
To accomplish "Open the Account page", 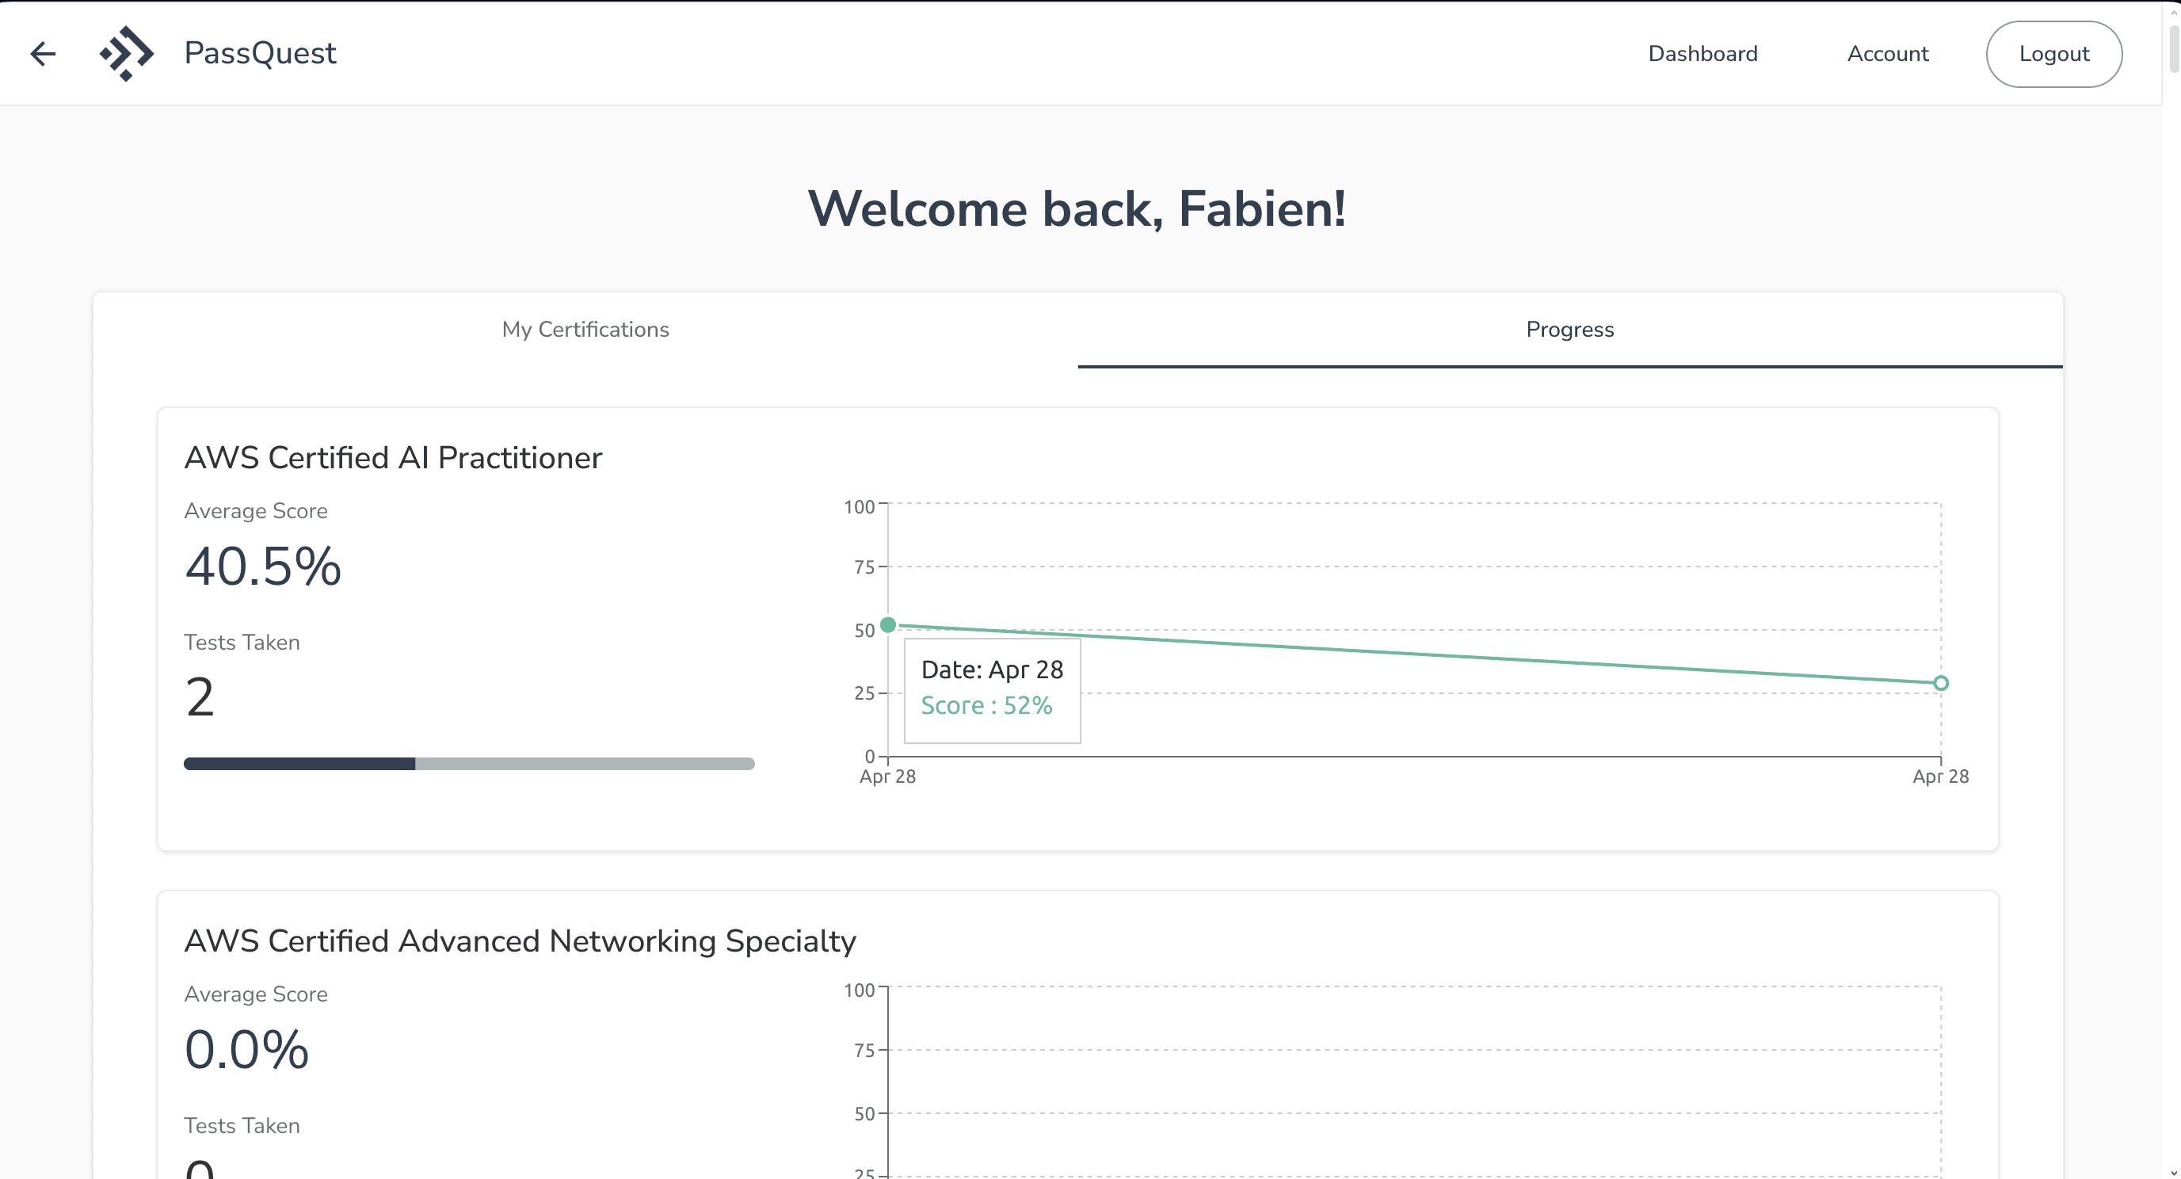I will [1887, 53].
